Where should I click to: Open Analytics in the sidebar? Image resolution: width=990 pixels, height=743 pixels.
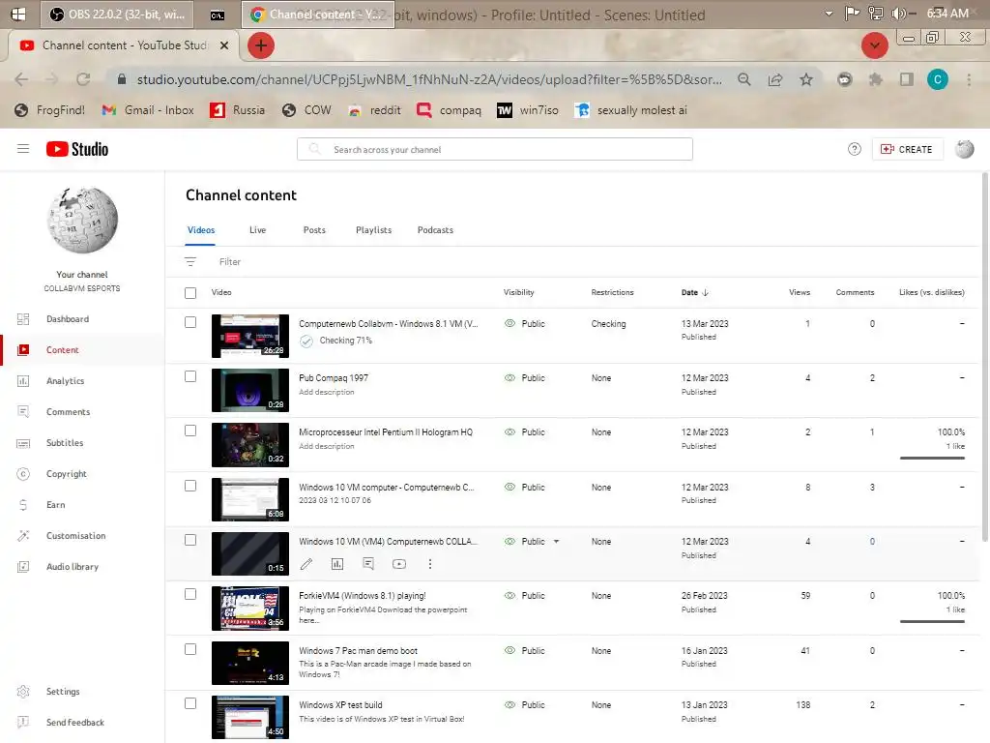coord(82,381)
